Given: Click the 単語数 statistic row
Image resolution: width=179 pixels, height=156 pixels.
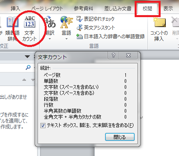Looking at the screenshot, I should [85, 81].
